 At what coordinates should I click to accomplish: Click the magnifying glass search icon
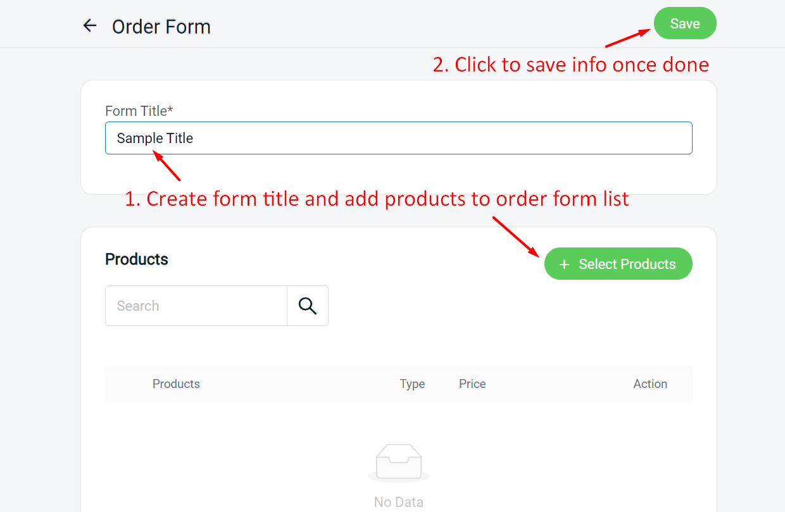pos(308,306)
